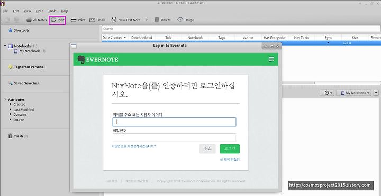The width and height of the screenshot is (381, 196).
Task: Open the File menu
Action: coord(5,11)
